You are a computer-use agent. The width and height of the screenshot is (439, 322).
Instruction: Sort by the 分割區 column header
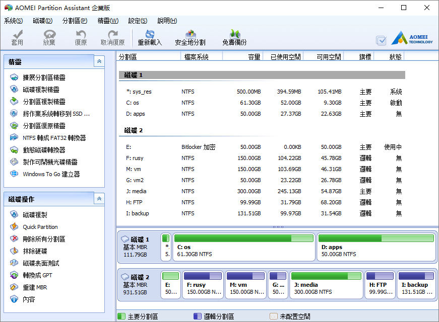click(x=149, y=57)
